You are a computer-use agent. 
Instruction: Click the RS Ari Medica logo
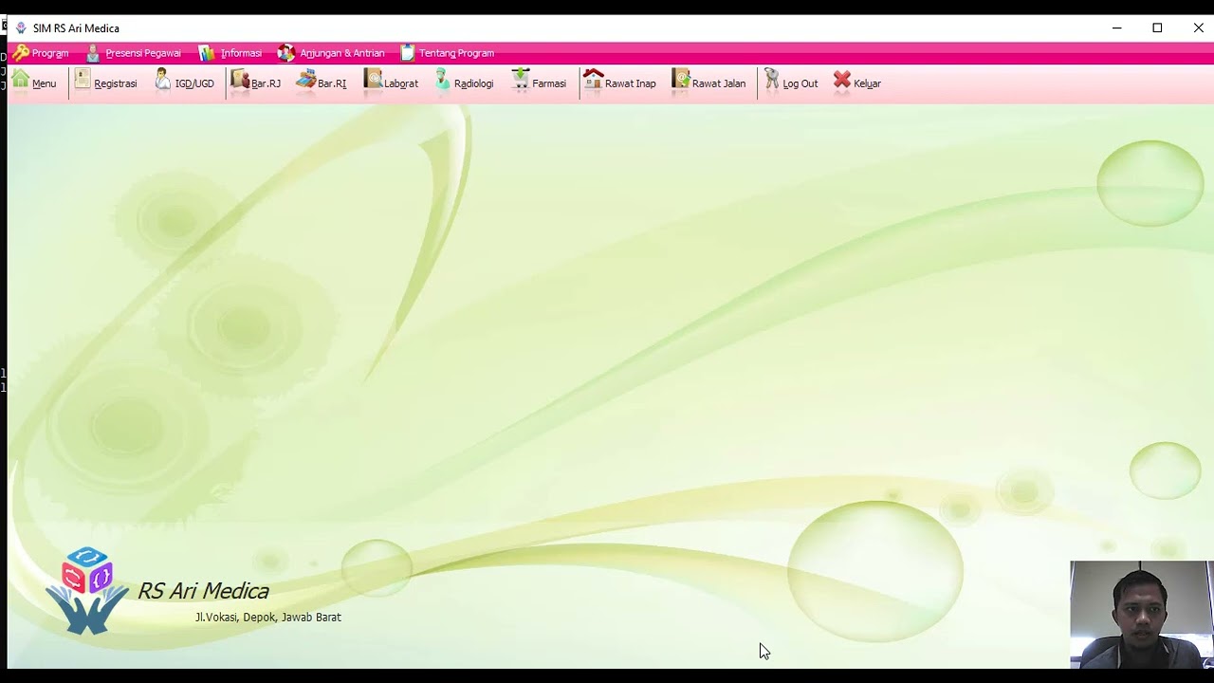click(87, 590)
